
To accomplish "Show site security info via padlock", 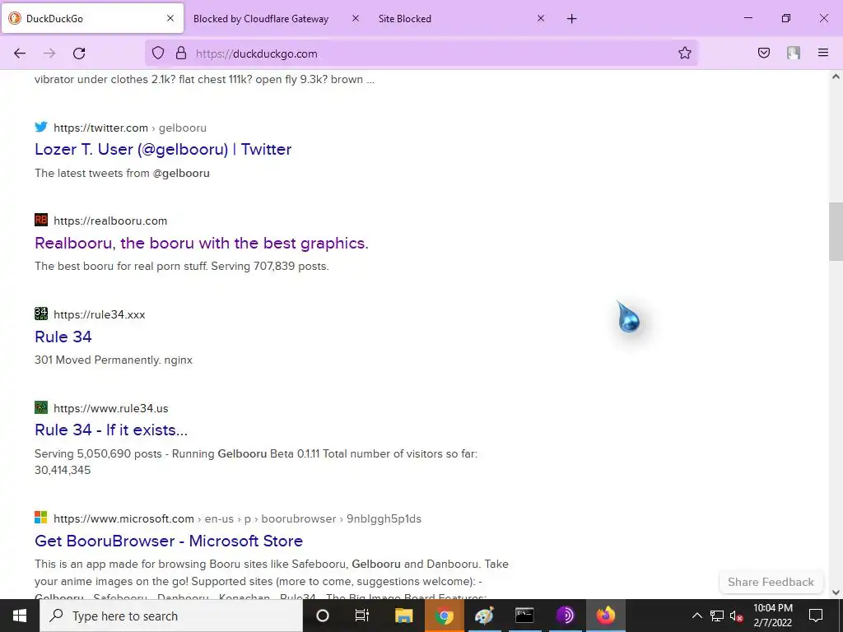I will pyautogui.click(x=181, y=53).
